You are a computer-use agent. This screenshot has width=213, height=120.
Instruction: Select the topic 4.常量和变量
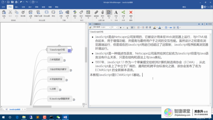click(x=56, y=79)
